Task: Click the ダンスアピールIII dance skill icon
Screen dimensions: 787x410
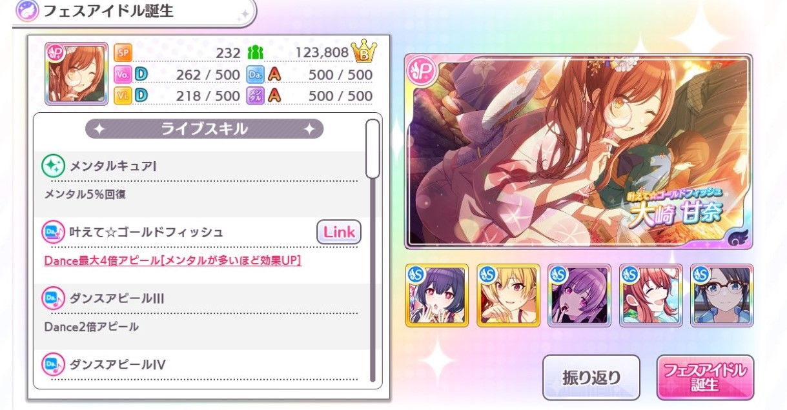Action: 53,298
